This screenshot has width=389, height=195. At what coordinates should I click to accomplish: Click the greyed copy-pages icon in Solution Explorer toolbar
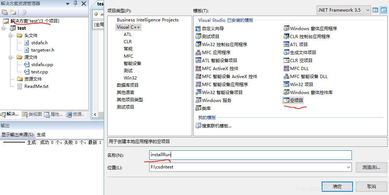click(x=24, y=12)
